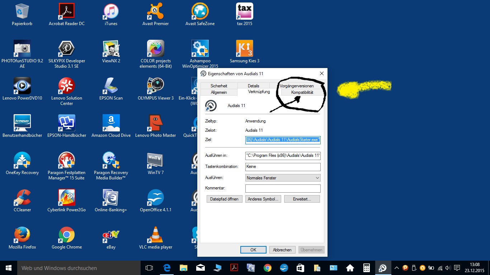Open the Mail app in taskbar
This screenshot has height=275, width=490.
(201, 268)
